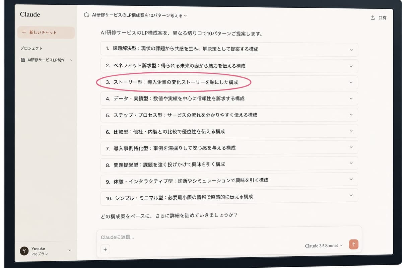
Task: Expand the 6. 比較型 item chevron
Action: tap(351, 131)
